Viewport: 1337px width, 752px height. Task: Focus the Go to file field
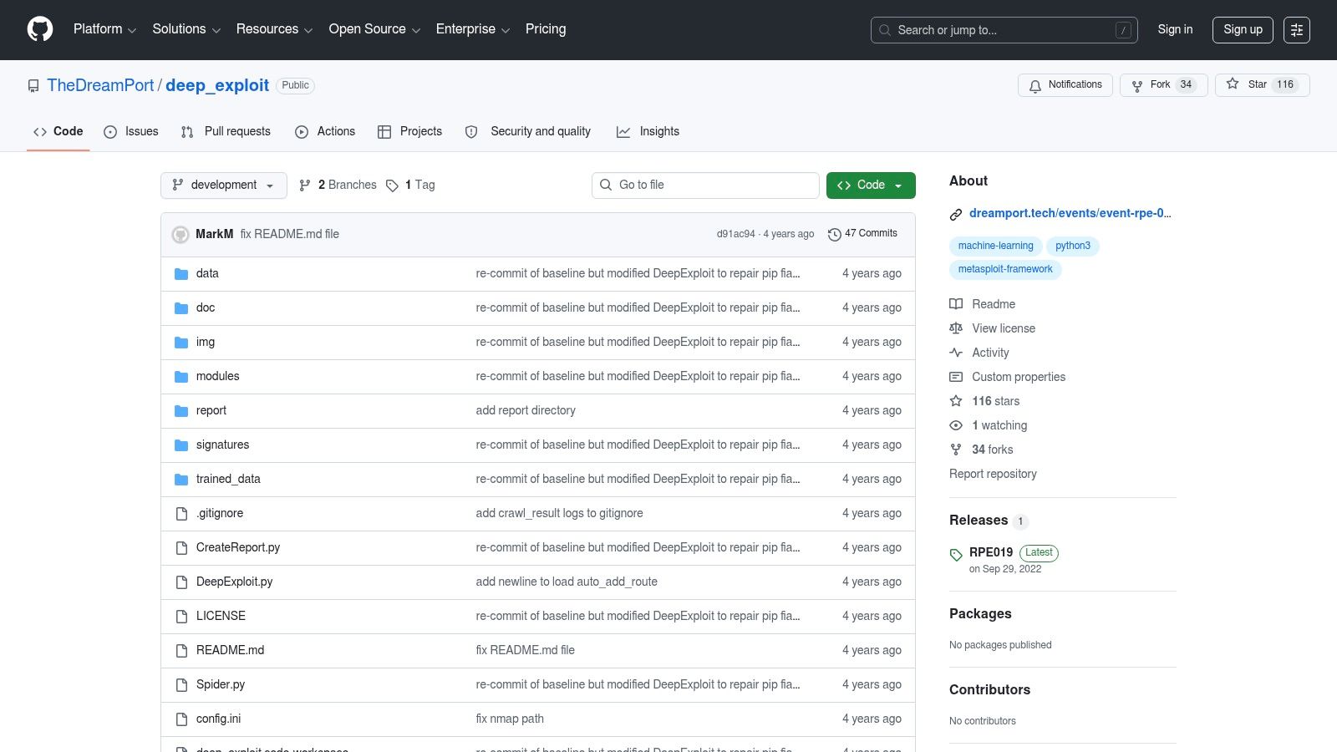pos(705,185)
